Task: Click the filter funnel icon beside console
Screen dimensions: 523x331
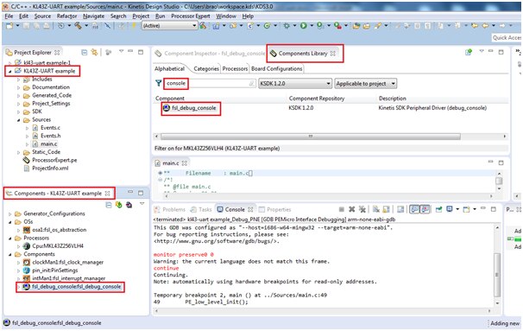Action: click(159, 83)
